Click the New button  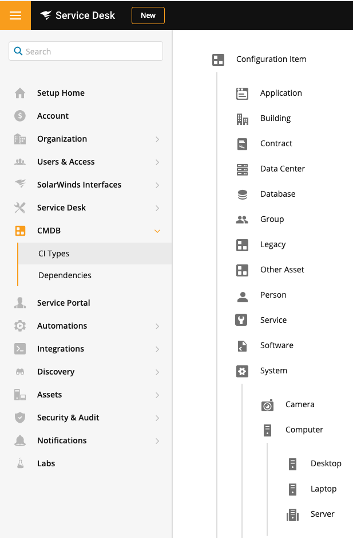[x=148, y=15]
